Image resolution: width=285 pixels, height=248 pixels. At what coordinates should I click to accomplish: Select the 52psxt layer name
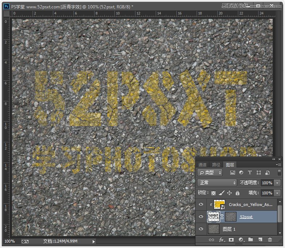point(246,217)
